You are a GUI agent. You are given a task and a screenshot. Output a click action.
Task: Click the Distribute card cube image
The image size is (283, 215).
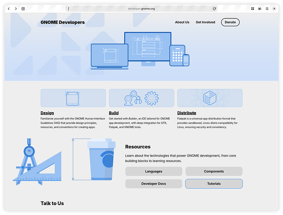210,98
